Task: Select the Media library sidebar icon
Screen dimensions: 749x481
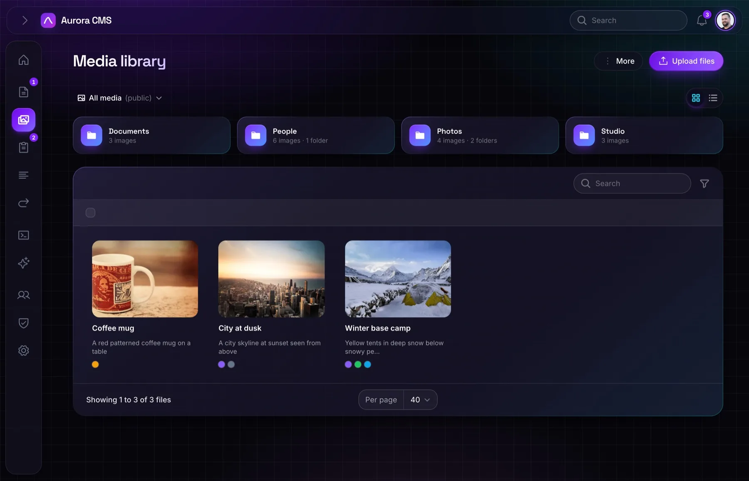Action: (24, 120)
